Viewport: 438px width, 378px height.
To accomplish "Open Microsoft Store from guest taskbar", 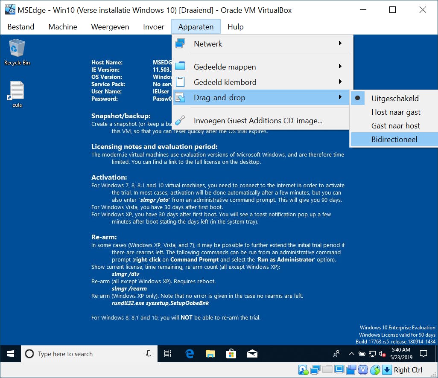I will tap(231, 354).
